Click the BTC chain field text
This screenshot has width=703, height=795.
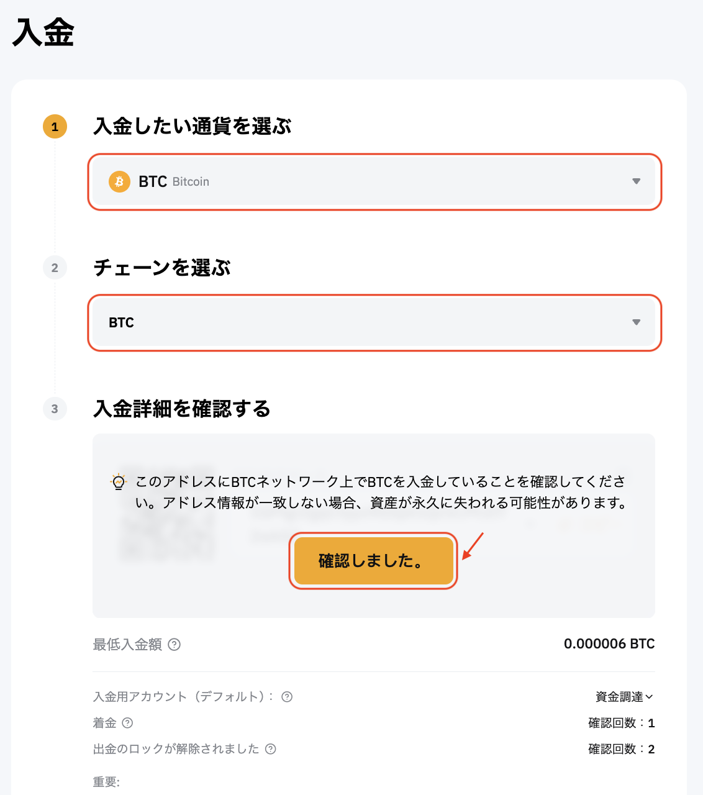point(121,322)
